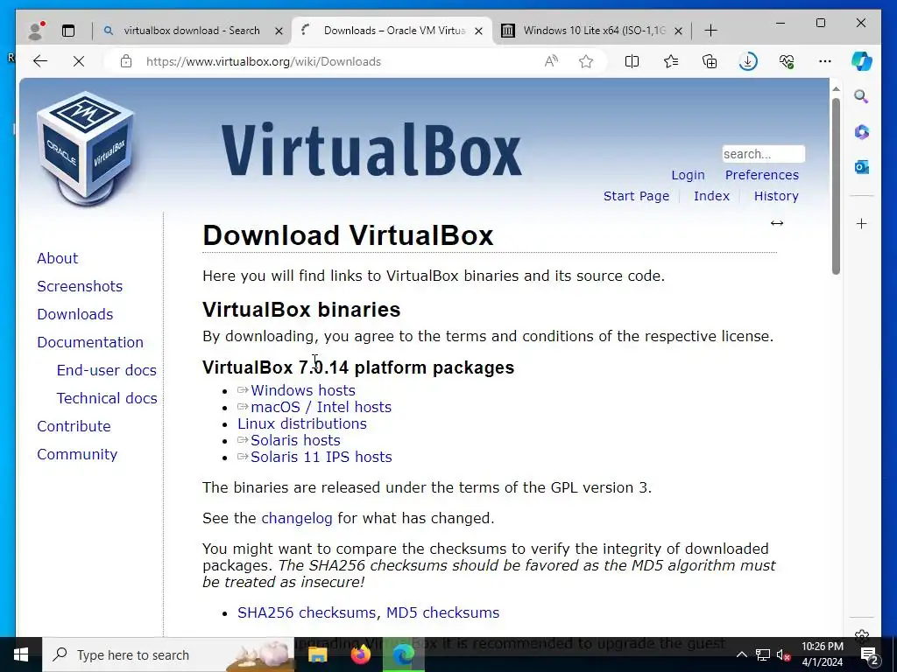The image size is (897, 672).
Task: Open the SHA256 checksums link
Action: pos(307,612)
